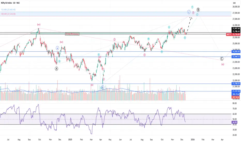
Task: Select the cyan B label below December low
Action: click(x=185, y=38)
